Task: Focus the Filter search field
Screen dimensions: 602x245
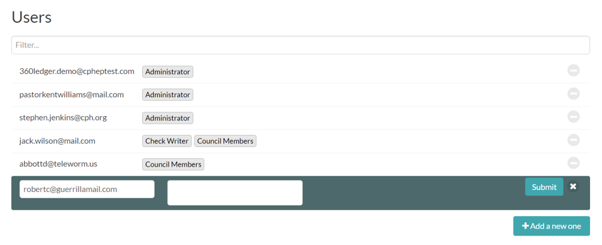Action: click(x=300, y=45)
